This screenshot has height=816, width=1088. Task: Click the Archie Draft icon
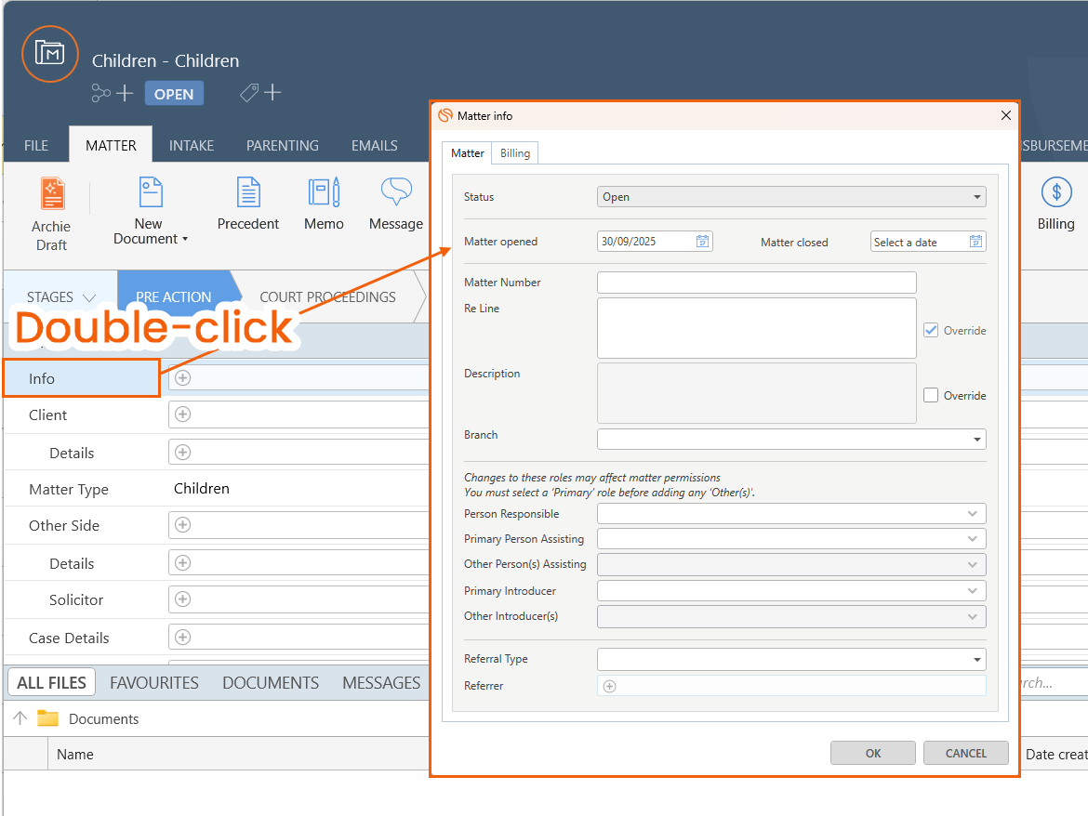coord(52,193)
